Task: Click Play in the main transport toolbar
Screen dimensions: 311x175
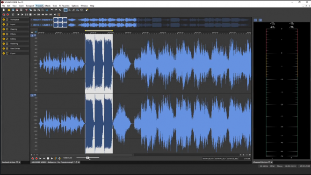Action: tap(22, 14)
